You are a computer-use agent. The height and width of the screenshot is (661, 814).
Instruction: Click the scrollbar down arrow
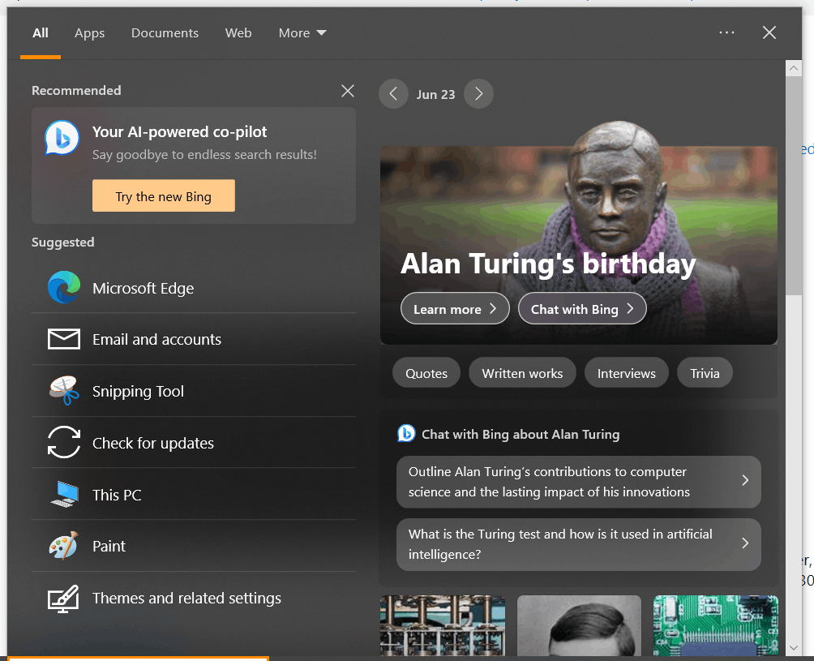pyautogui.click(x=793, y=648)
